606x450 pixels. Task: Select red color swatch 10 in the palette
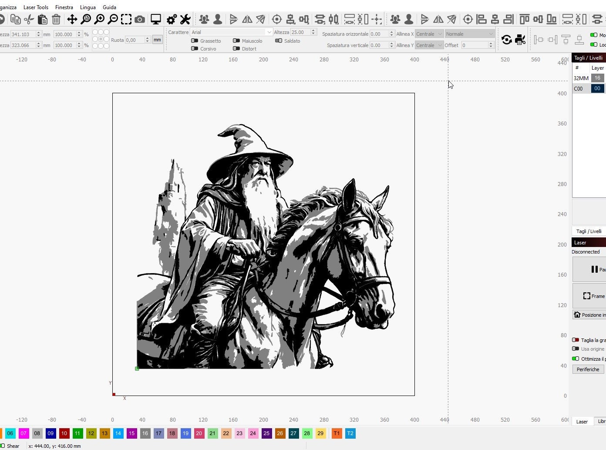point(64,433)
